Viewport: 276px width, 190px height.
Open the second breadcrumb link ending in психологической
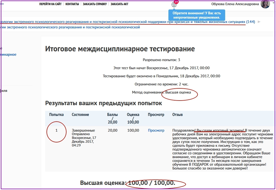pos(70,27)
